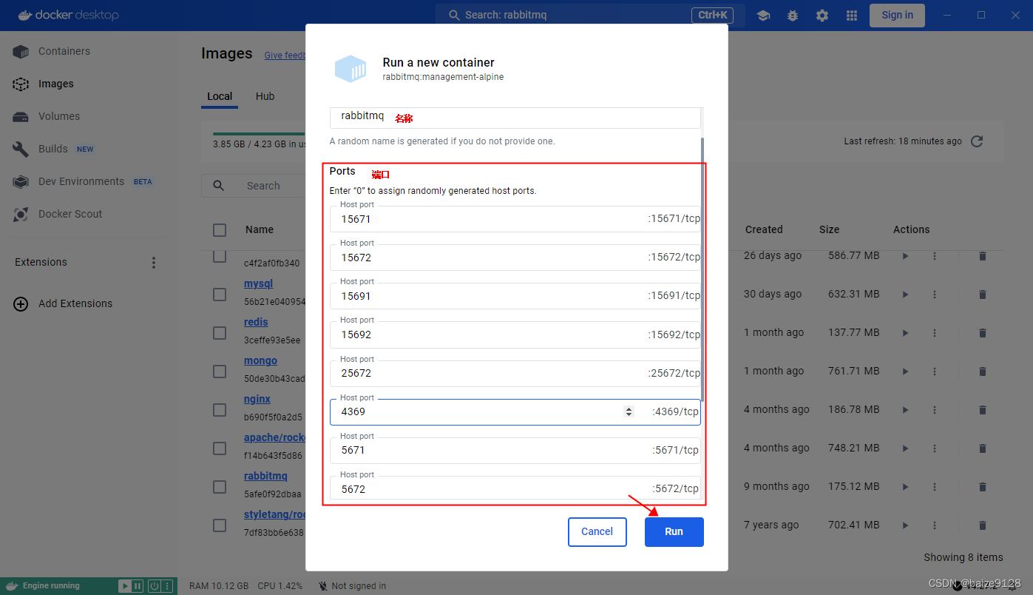Check the box for the redis image

[220, 333]
